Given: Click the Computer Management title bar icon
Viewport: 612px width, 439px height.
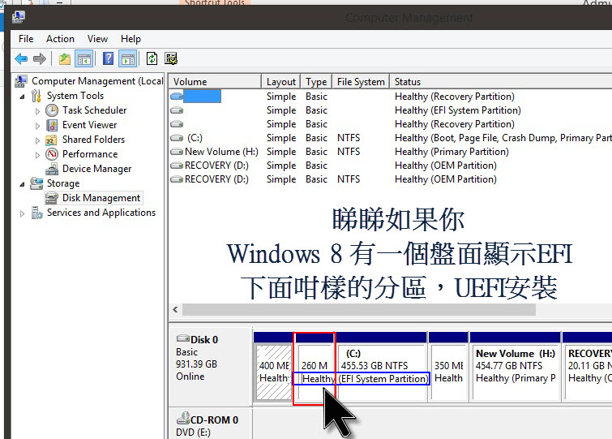Looking at the screenshot, I should click(x=19, y=17).
